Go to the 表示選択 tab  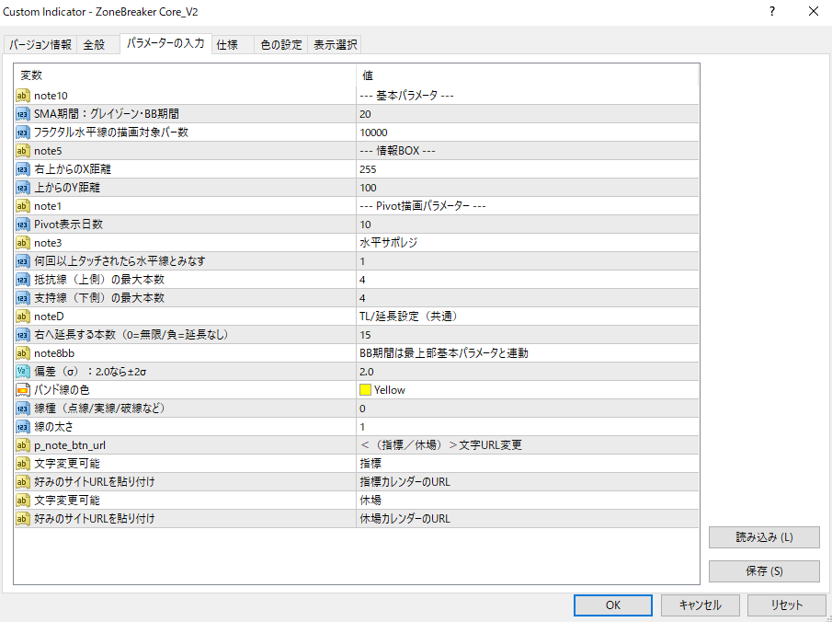335,44
